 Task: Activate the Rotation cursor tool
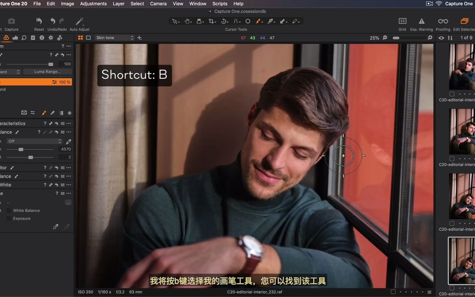(x=224, y=21)
